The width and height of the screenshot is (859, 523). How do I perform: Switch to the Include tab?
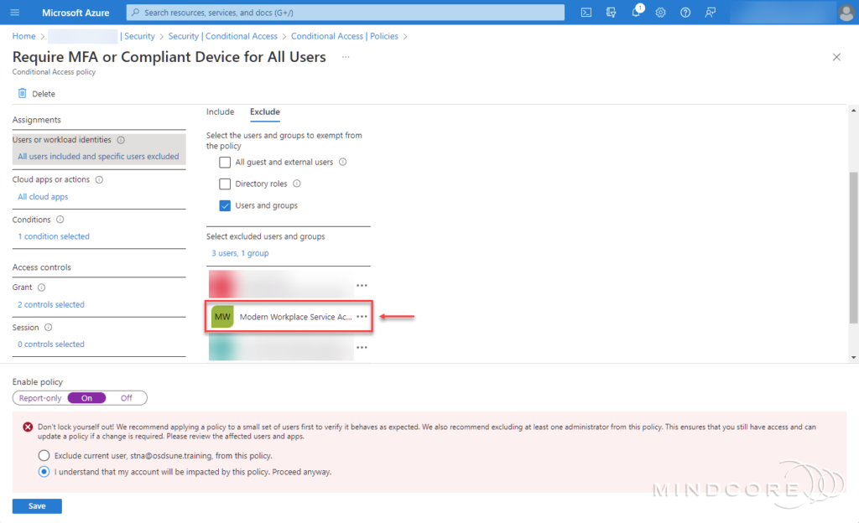(x=221, y=111)
